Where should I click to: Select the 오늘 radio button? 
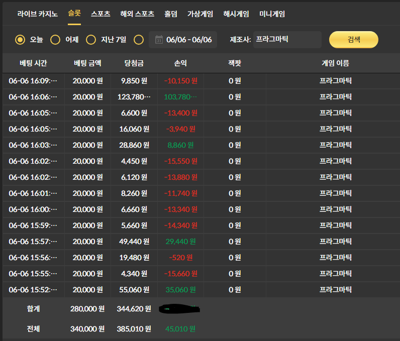pyautogui.click(x=20, y=40)
